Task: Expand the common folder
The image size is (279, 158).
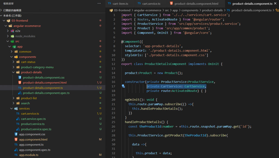Action: (11, 52)
